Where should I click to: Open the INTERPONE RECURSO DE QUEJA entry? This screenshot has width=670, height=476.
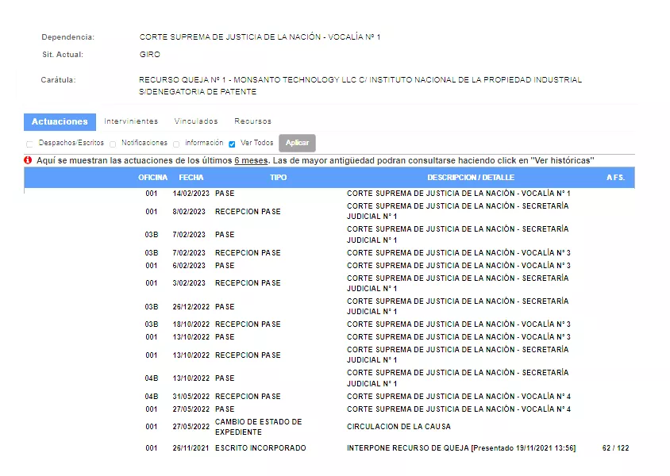tap(460, 448)
